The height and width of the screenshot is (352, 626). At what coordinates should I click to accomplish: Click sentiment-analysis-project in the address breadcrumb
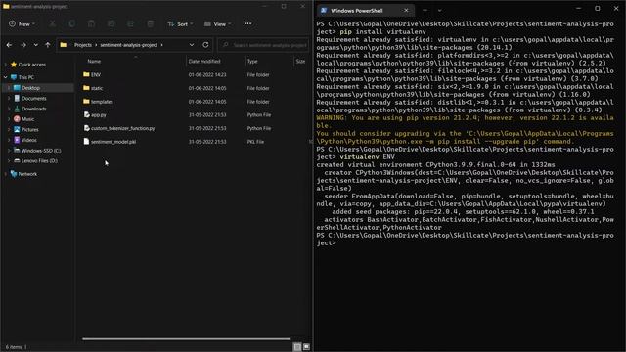click(128, 45)
